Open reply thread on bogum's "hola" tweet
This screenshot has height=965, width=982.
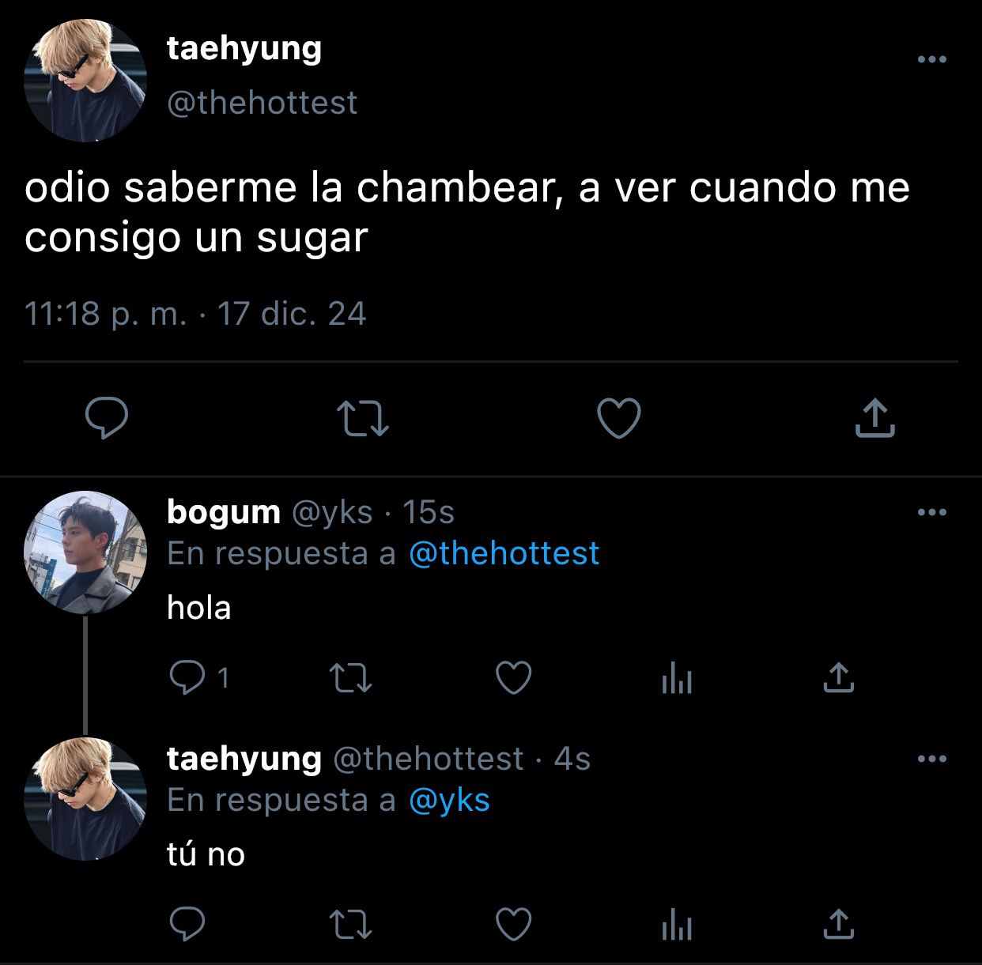coord(199,678)
